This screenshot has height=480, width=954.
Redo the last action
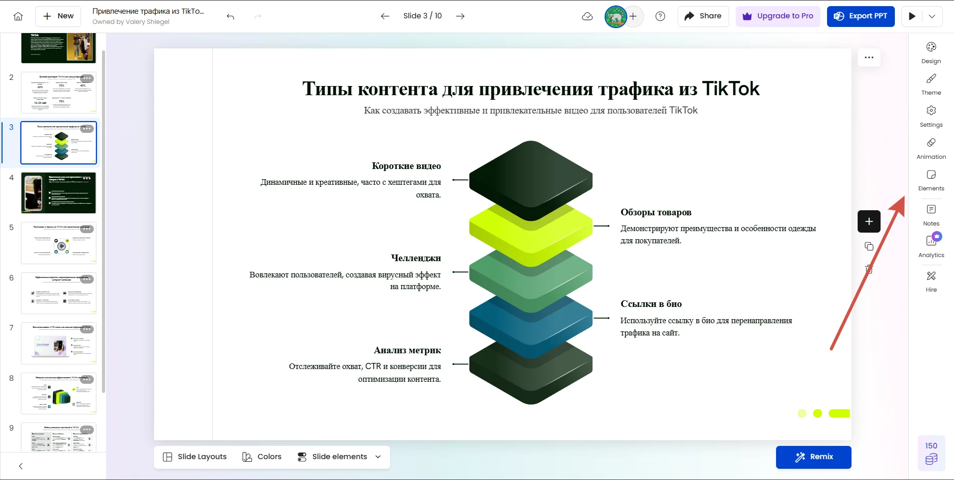258,16
